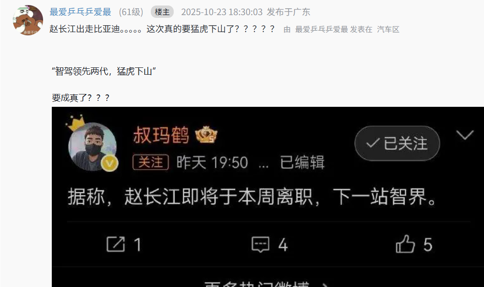Click the crown membership icon beside 叔玛鹤
The width and height of the screenshot is (484, 287).
[206, 135]
